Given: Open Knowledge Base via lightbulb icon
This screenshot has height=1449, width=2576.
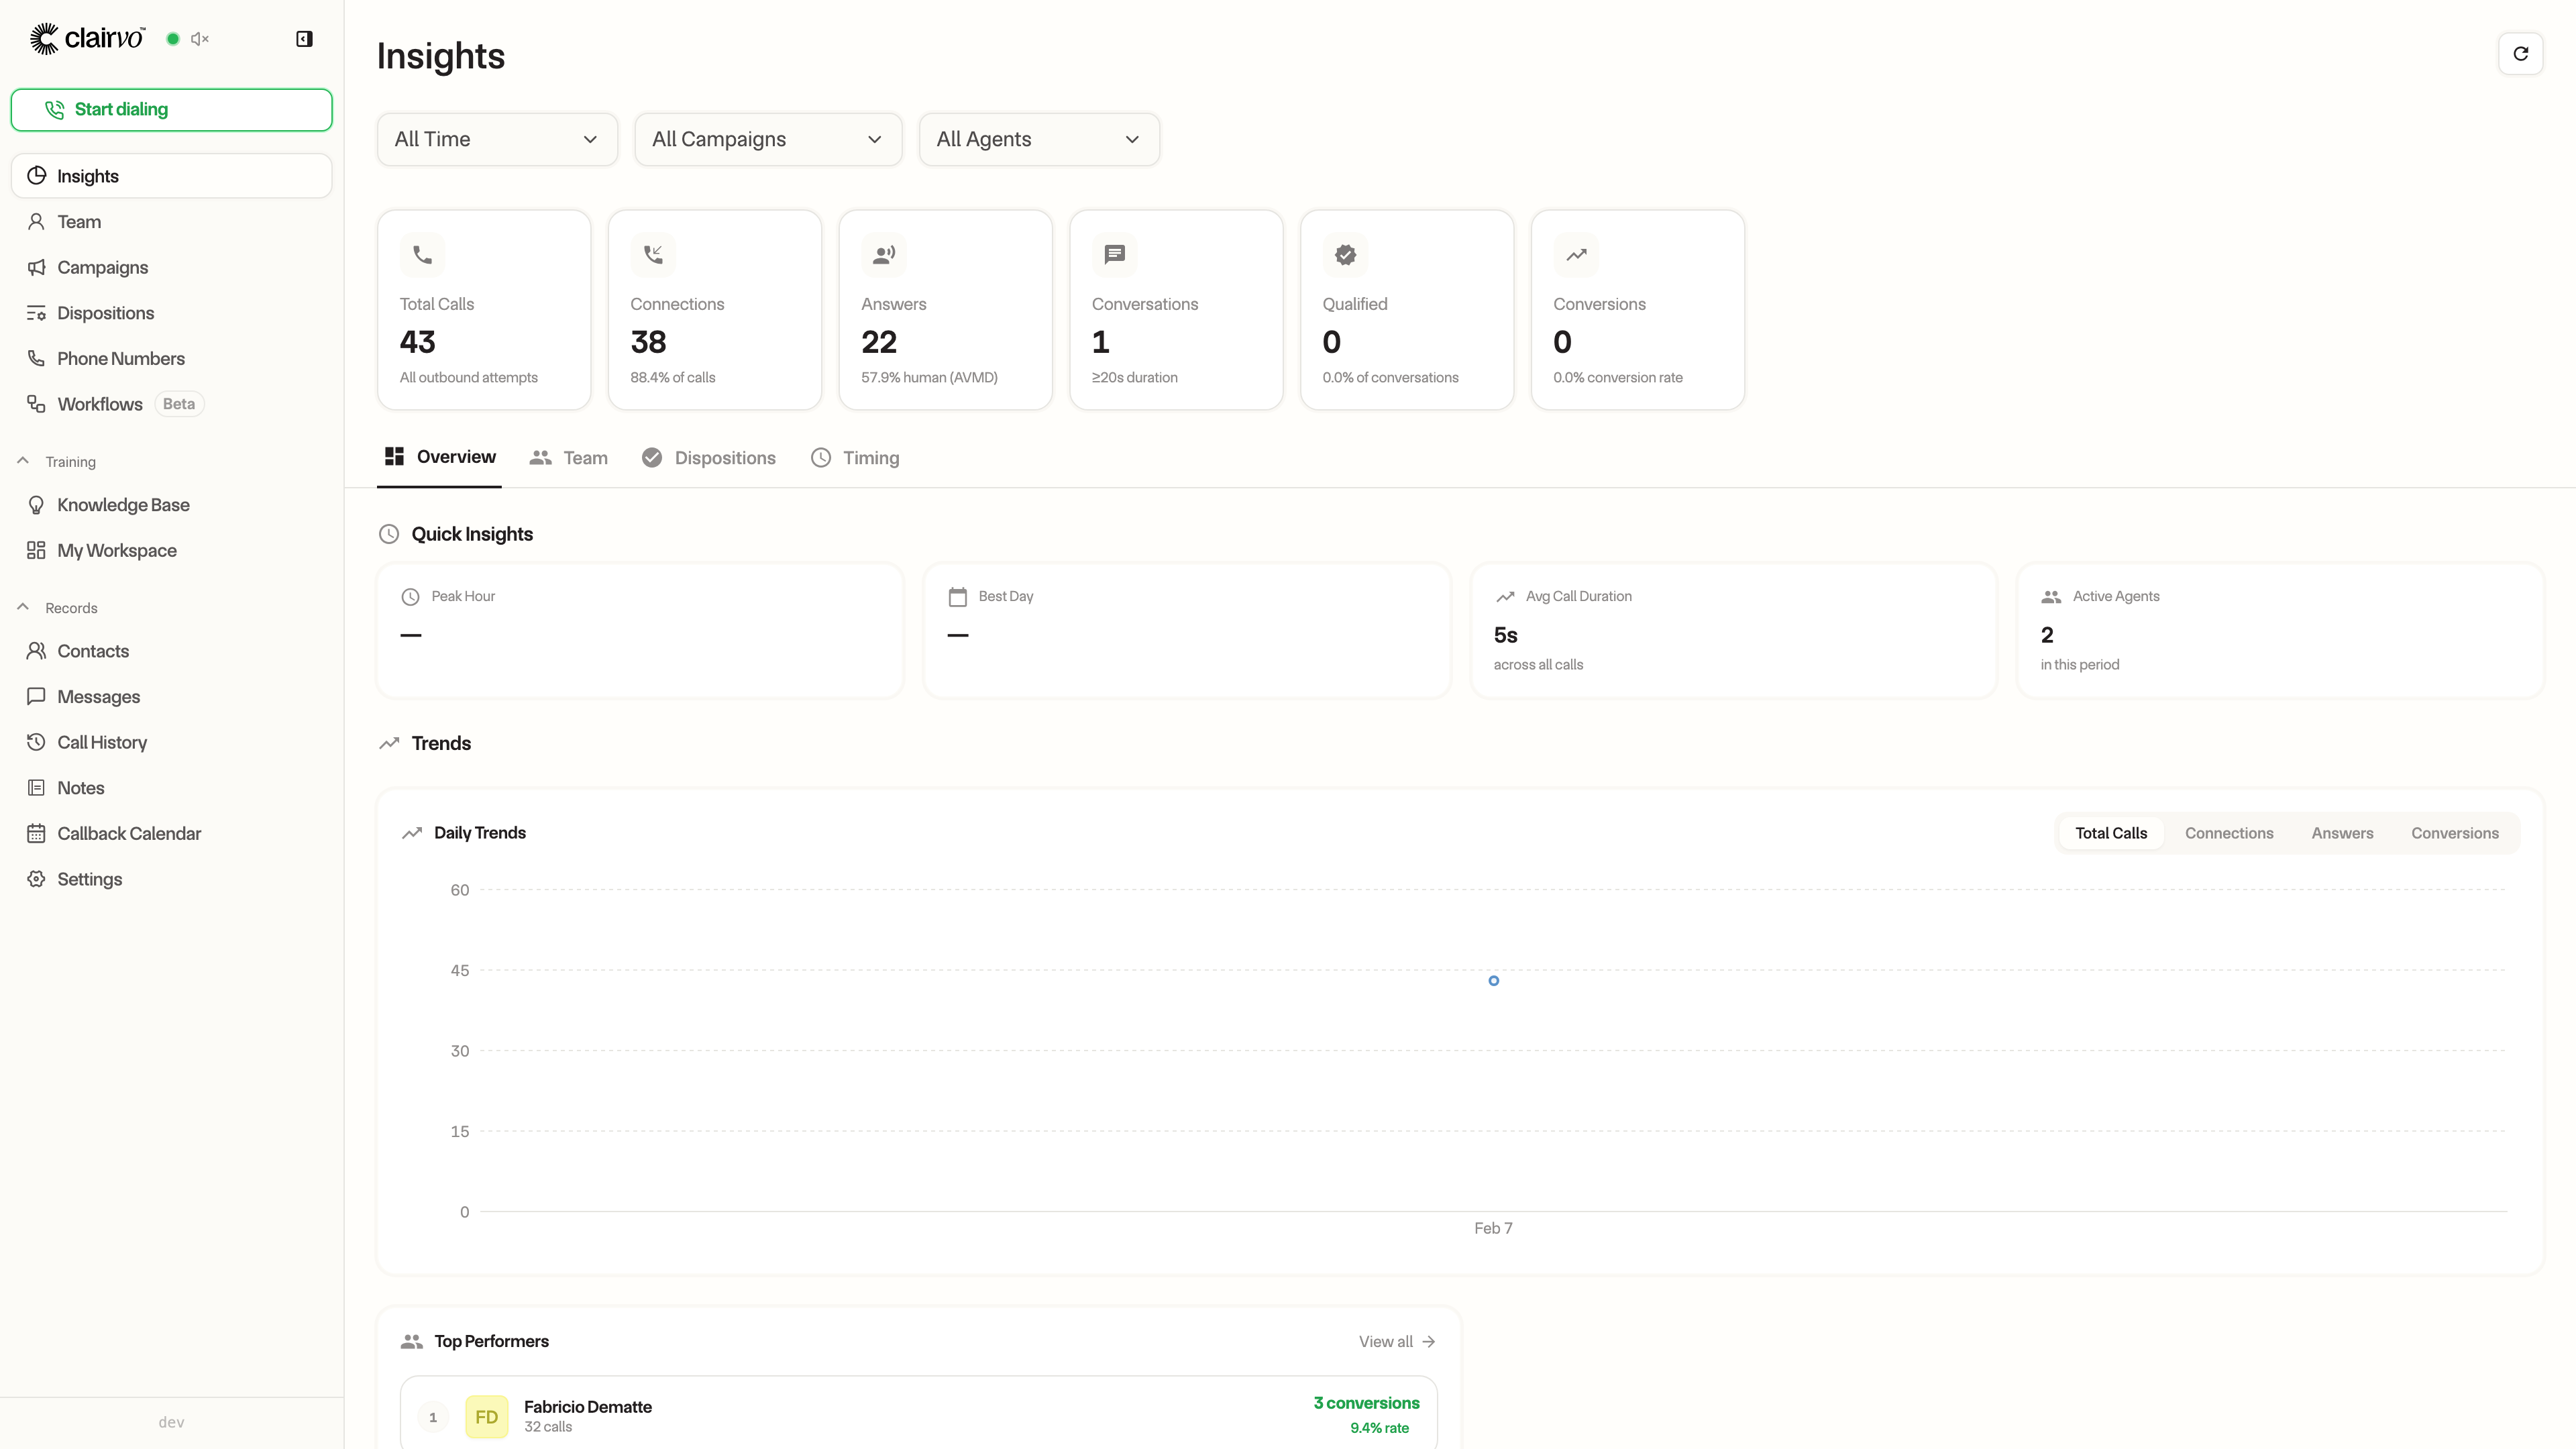Looking at the screenshot, I should tap(37, 505).
